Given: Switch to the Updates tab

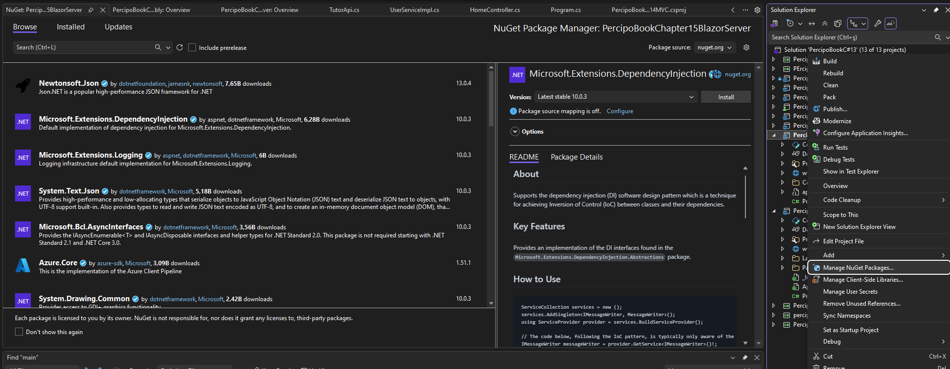Looking at the screenshot, I should (118, 27).
